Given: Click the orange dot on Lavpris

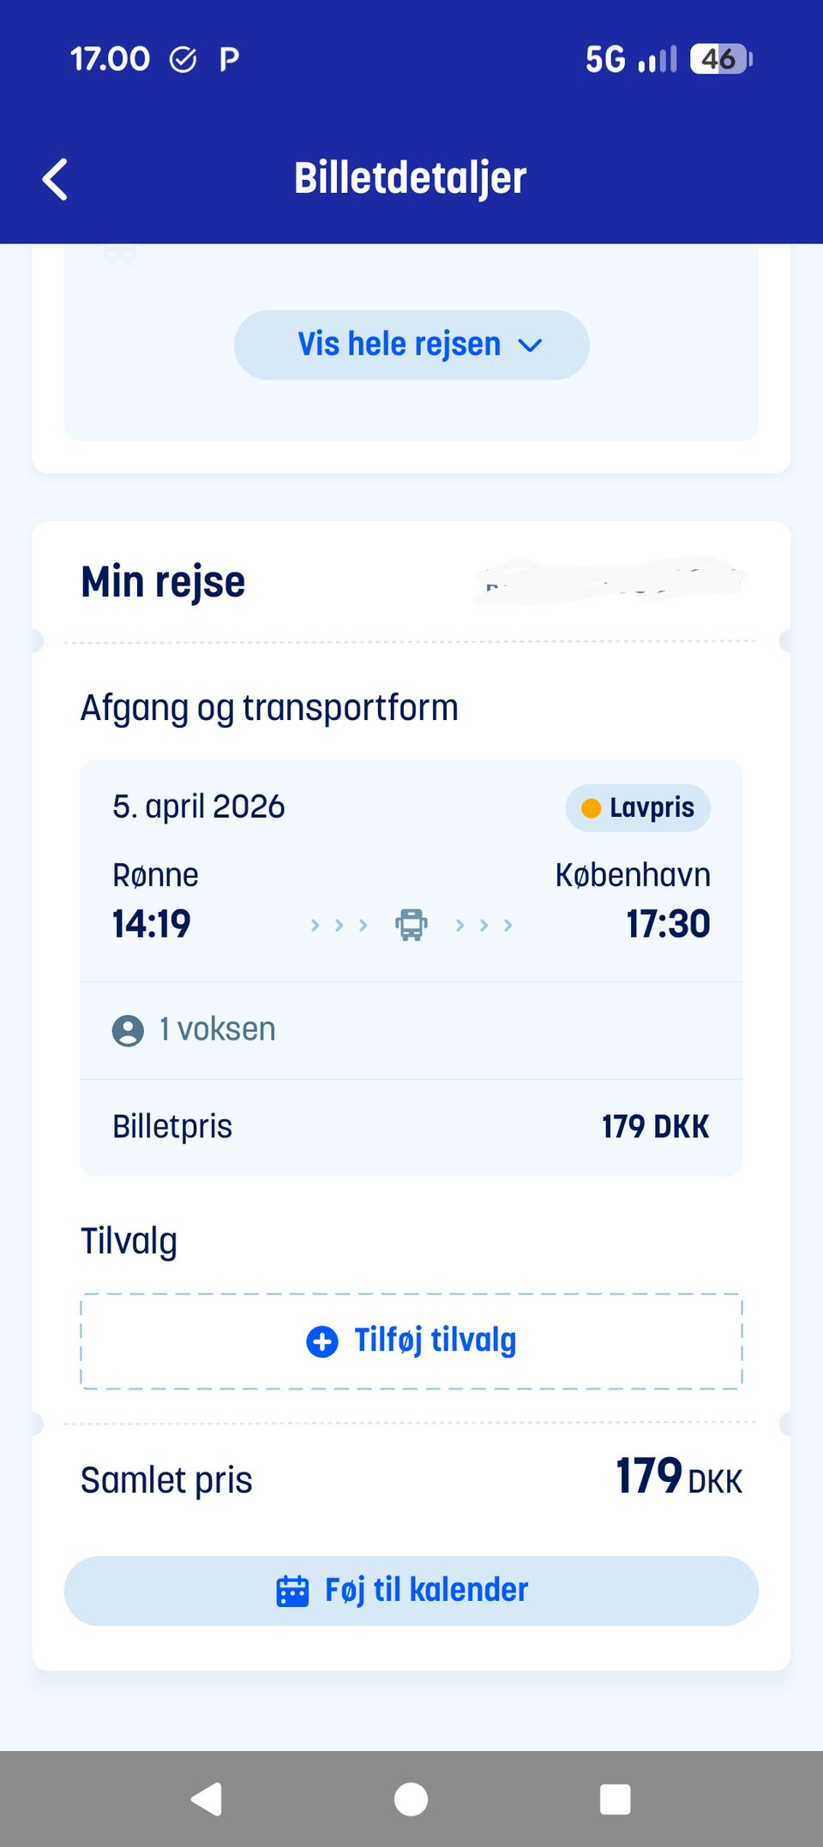Looking at the screenshot, I should tap(591, 808).
